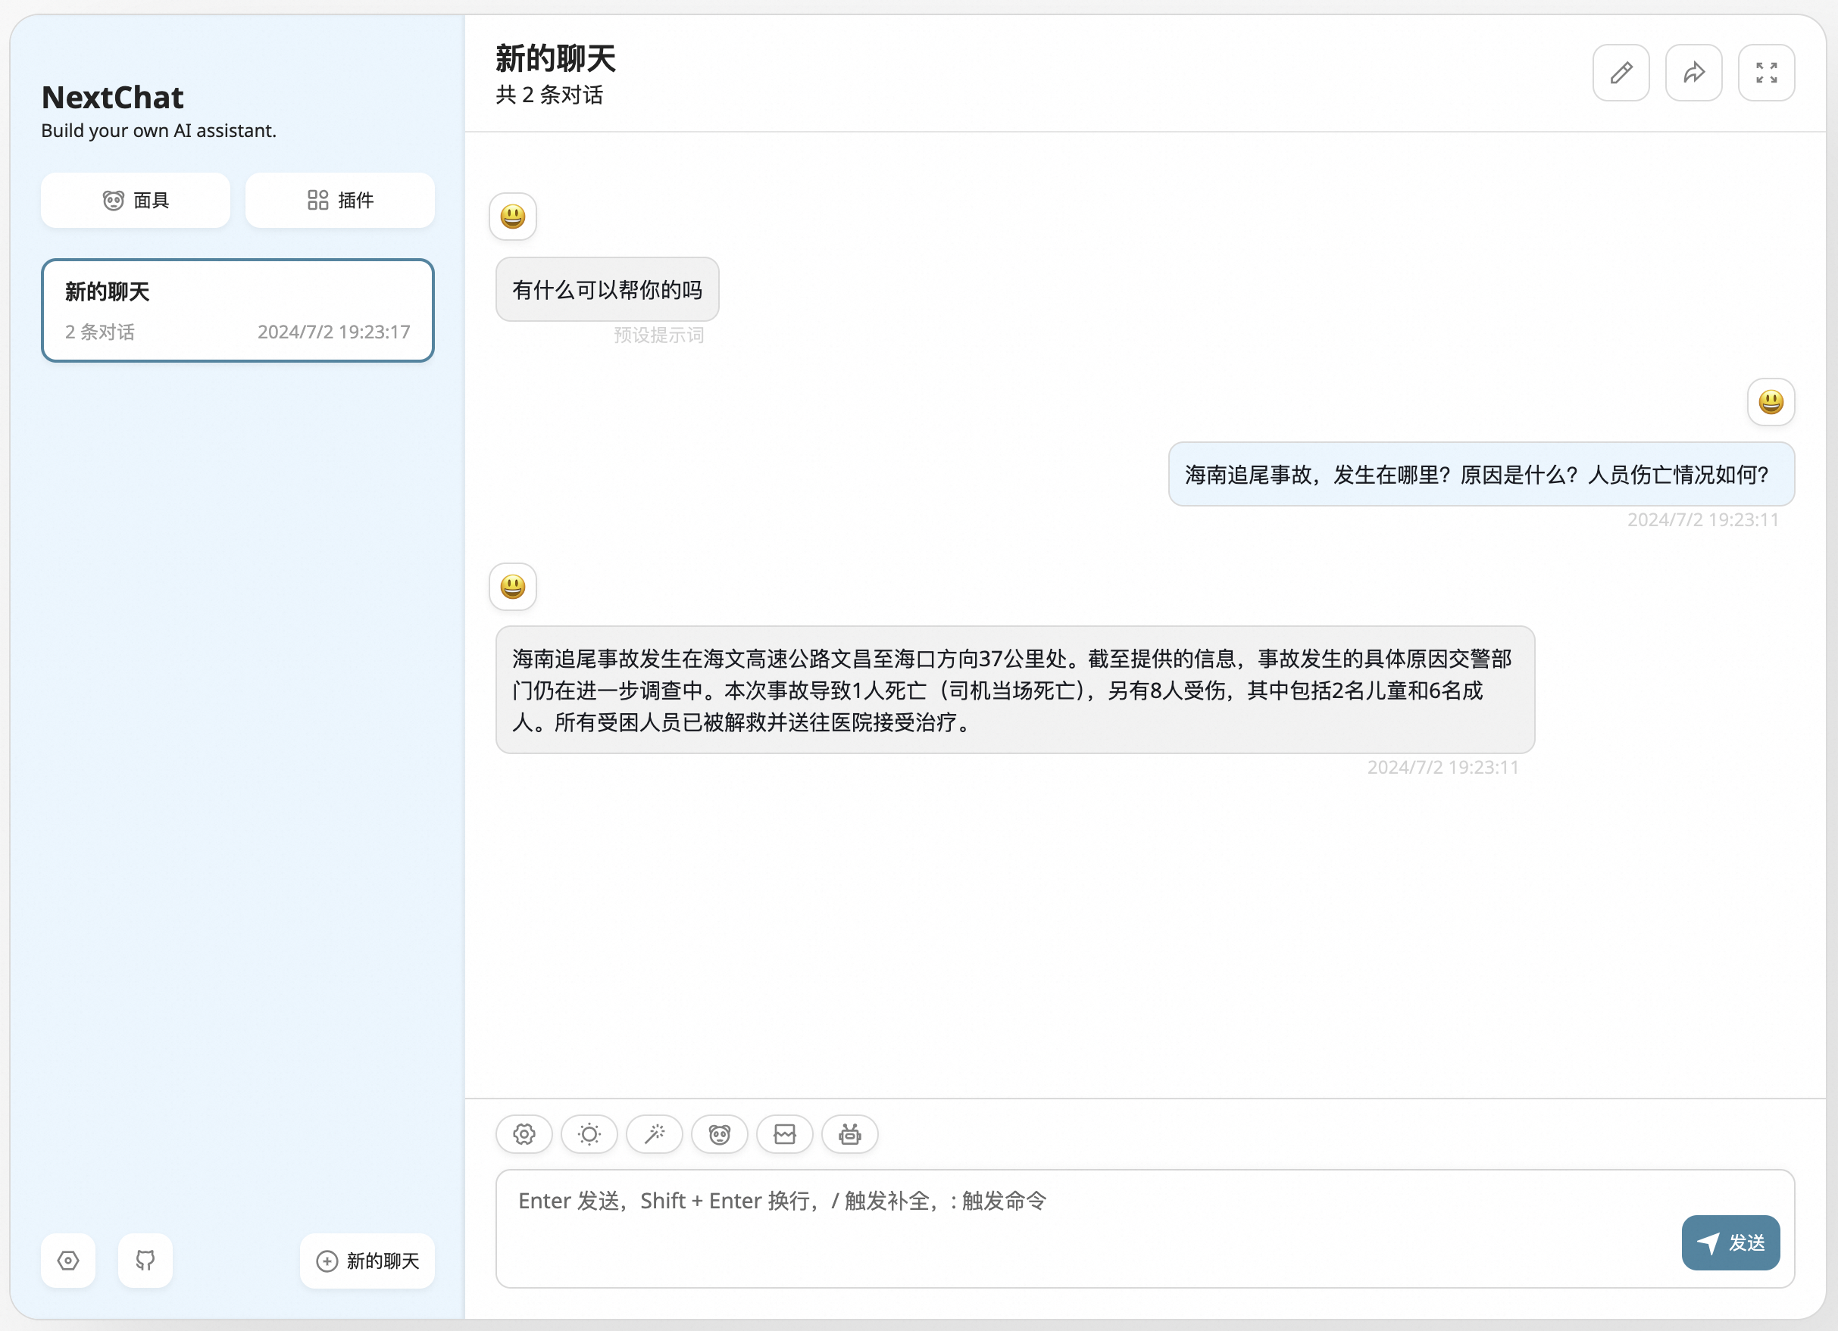Toggle fullscreen mode with the expand icon
This screenshot has height=1331, width=1838.
coord(1767,73)
